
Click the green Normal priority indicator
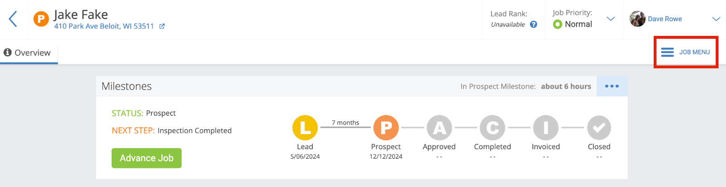click(x=558, y=24)
